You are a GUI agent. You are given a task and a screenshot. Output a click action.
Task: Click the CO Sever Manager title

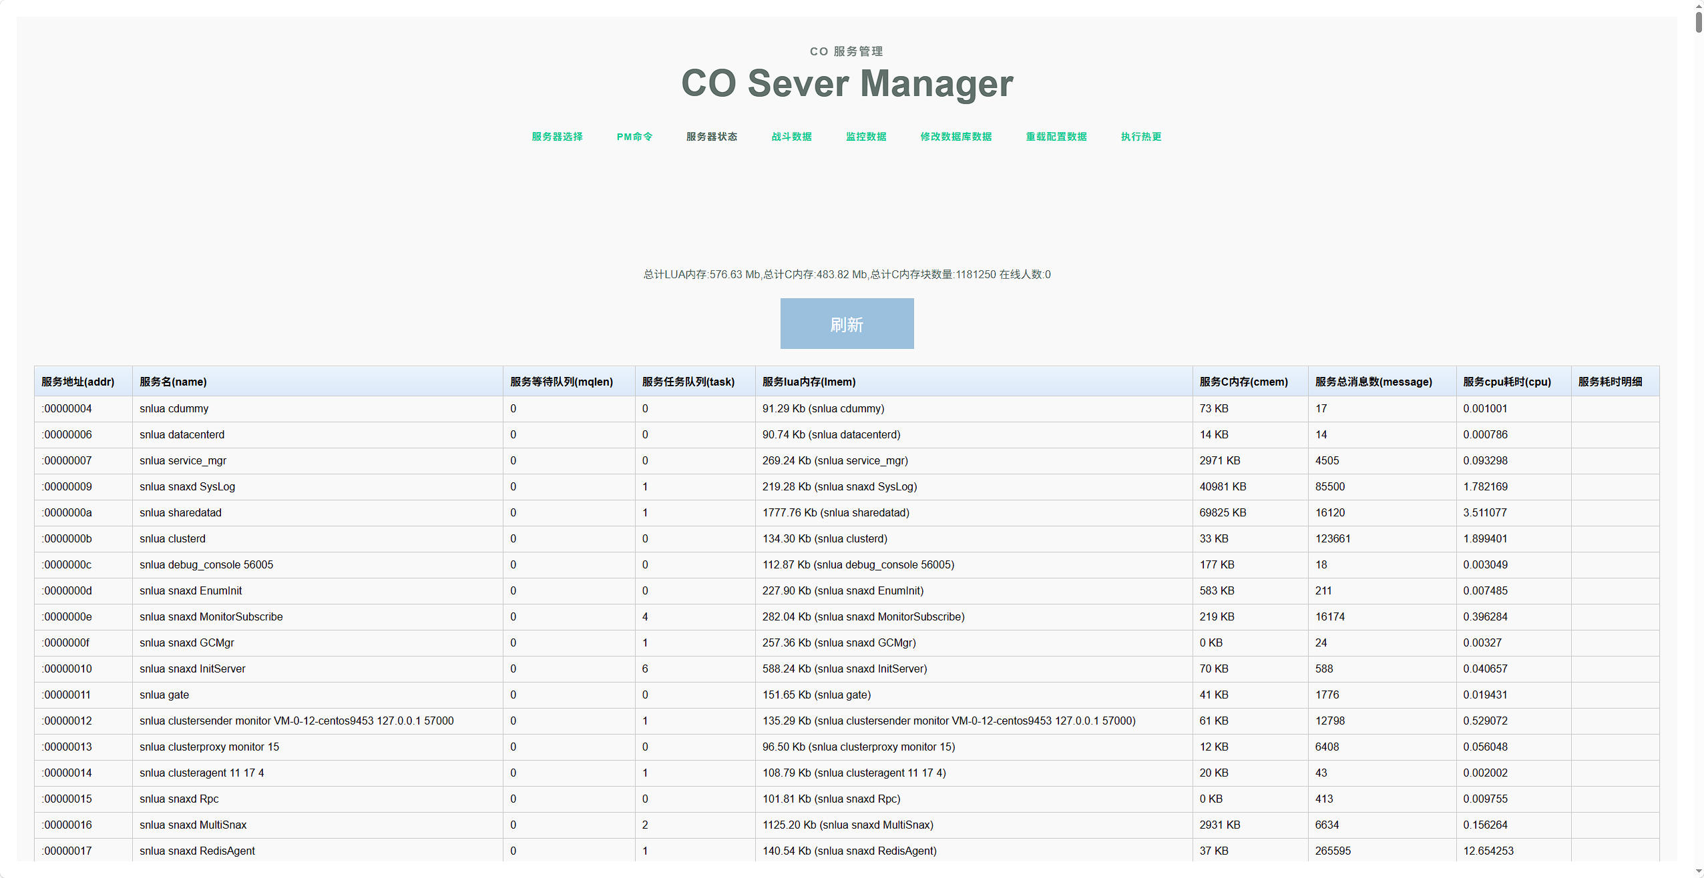tap(847, 83)
